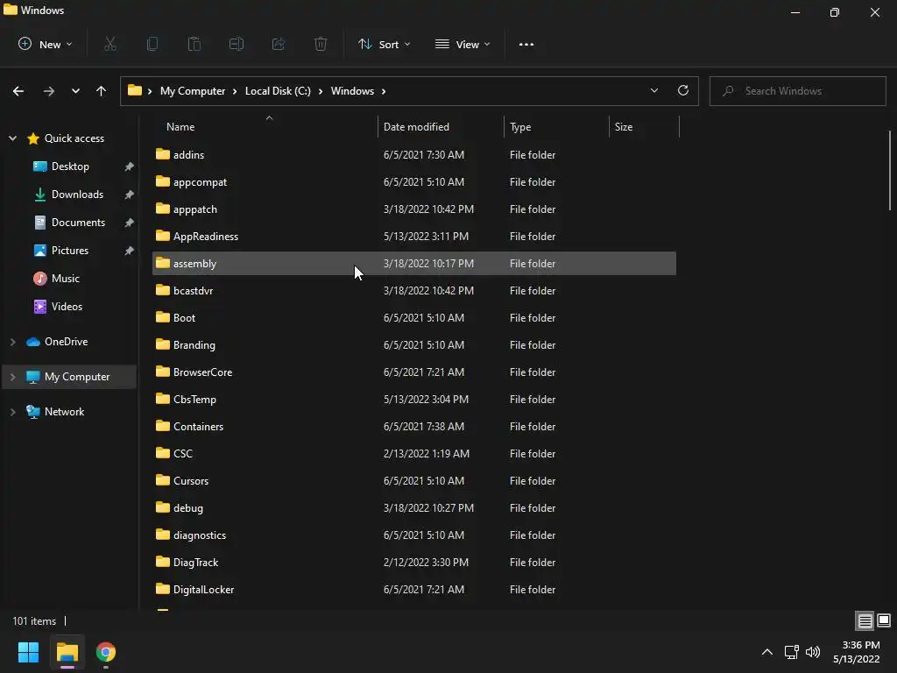Click the Share icon in toolbar
897x673 pixels.
tap(279, 44)
